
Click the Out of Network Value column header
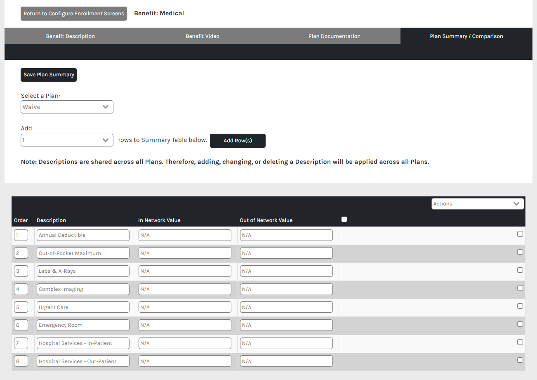(x=266, y=220)
